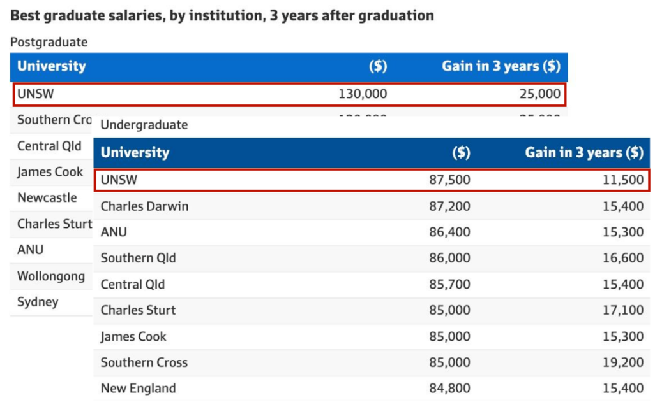Viewport: 655px width, 407px height.
Task: Select James Cook in postgraduate table
Action: (50, 172)
